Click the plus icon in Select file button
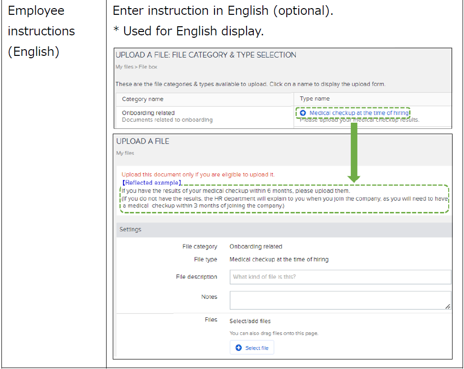Screen dimensions: 464x369 tap(238, 348)
